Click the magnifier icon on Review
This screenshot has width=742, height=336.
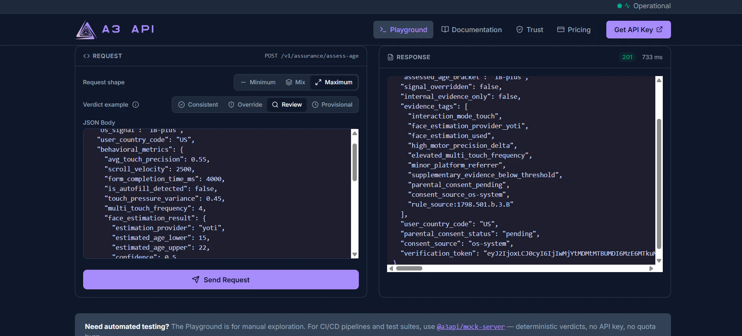coord(275,105)
